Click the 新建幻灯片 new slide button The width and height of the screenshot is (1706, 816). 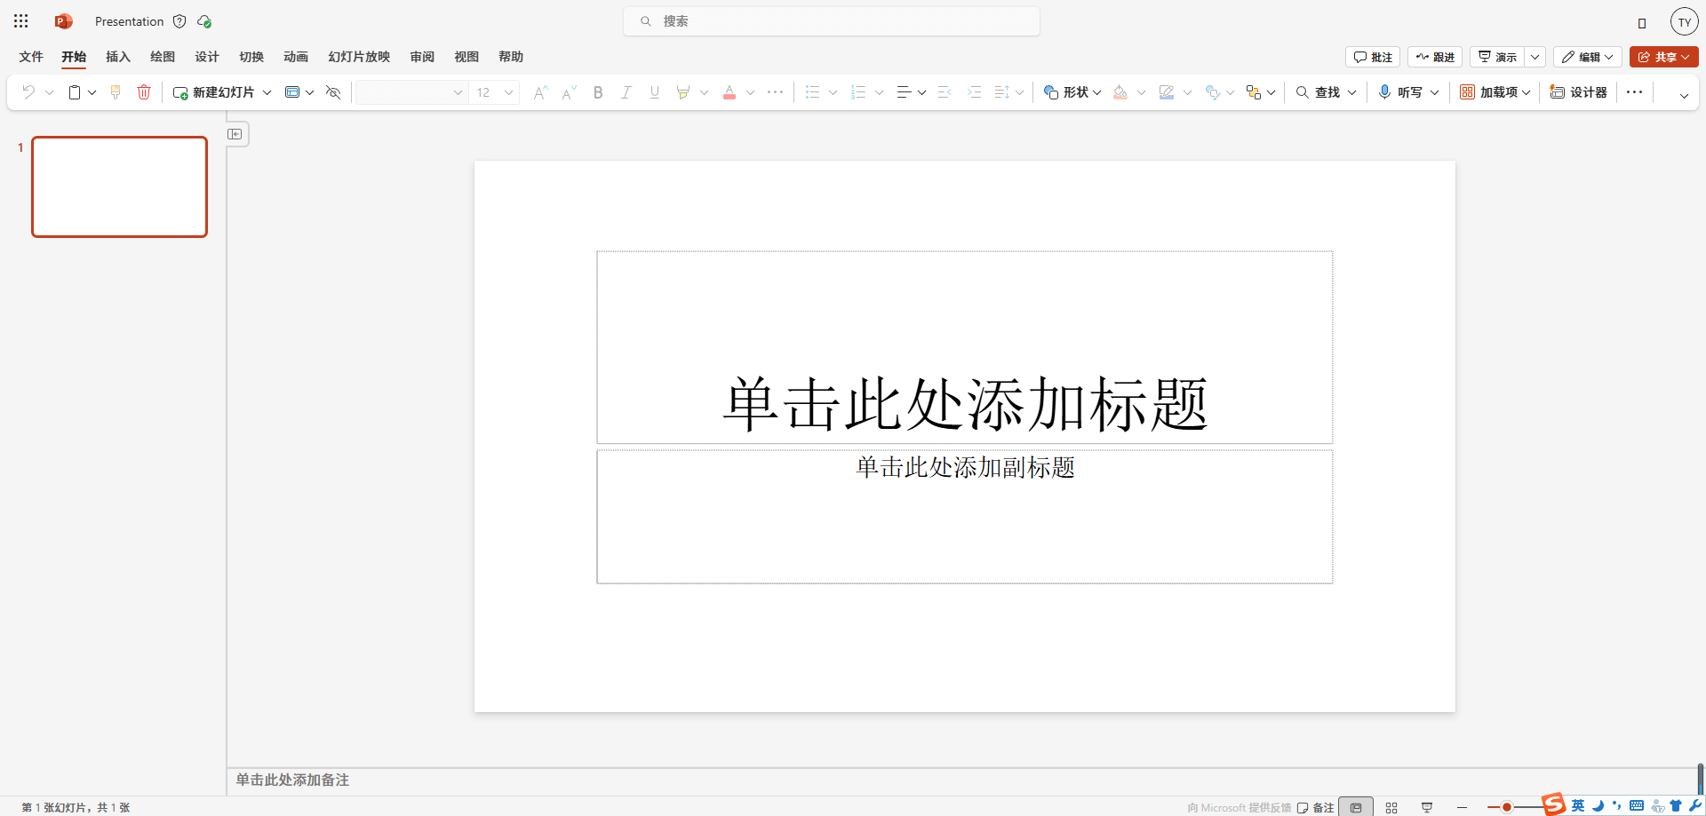pos(213,92)
